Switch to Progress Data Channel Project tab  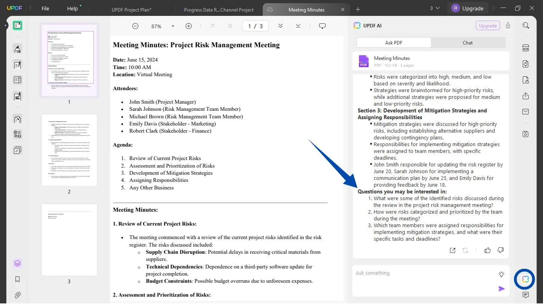pos(219,10)
